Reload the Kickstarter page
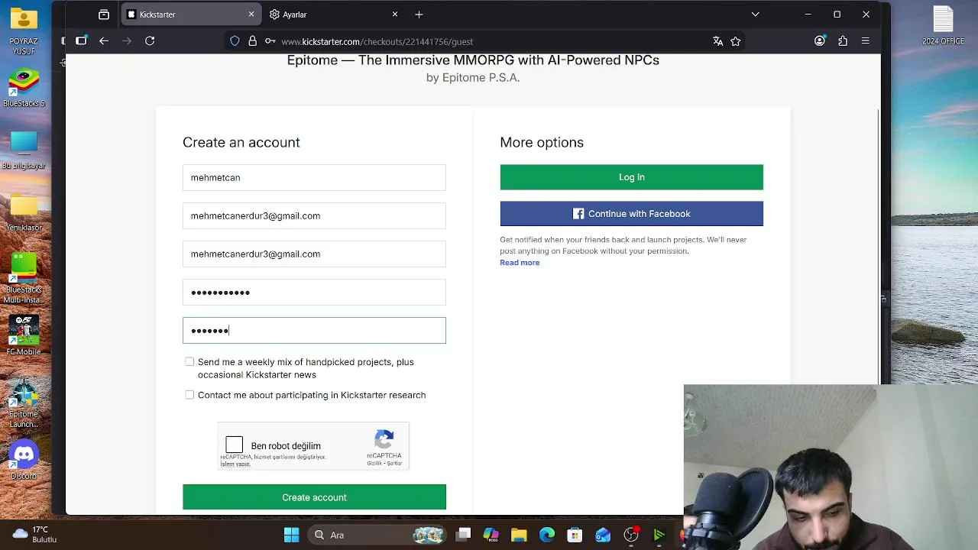Viewport: 978px width, 550px height. click(150, 41)
